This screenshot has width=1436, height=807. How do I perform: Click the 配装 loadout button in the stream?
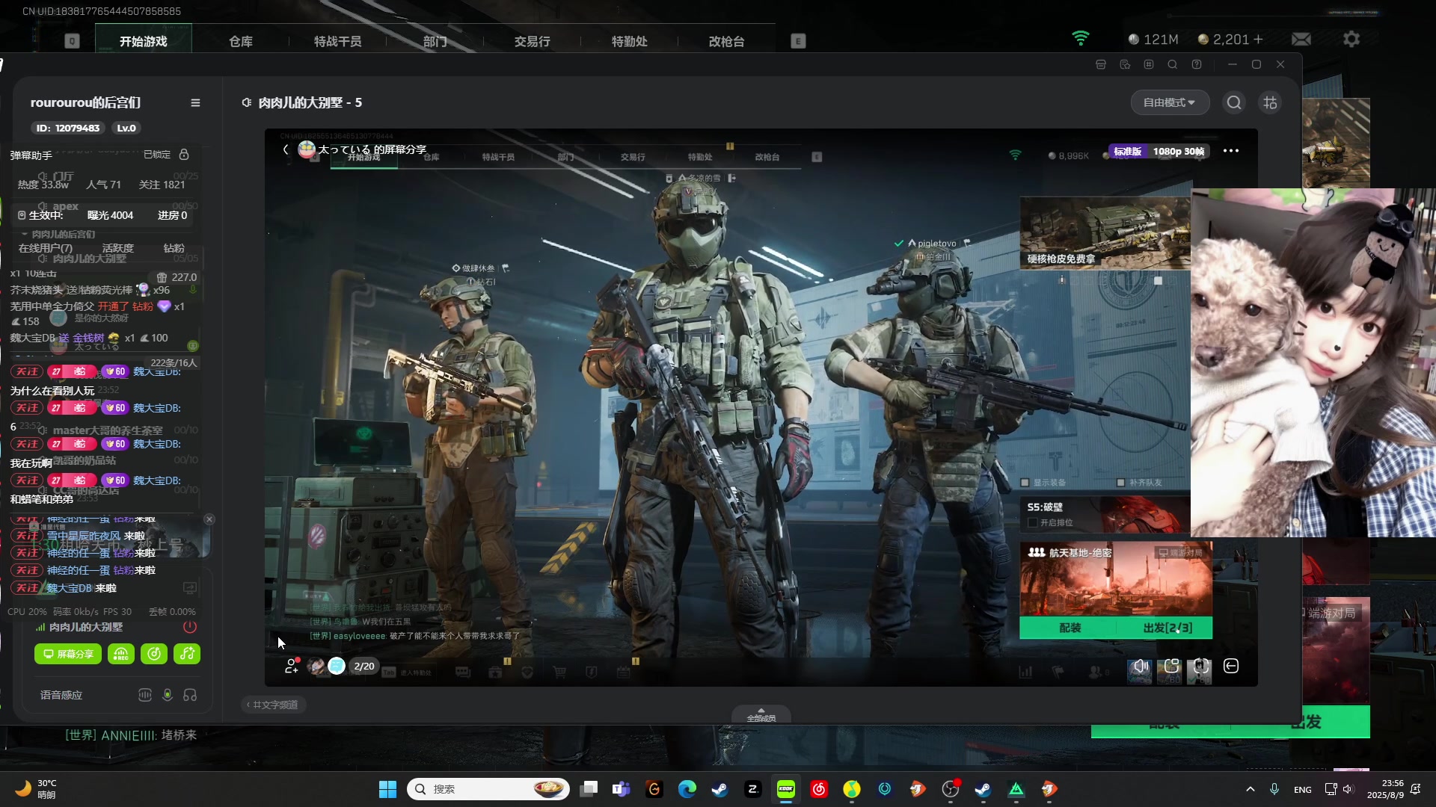pyautogui.click(x=1070, y=628)
